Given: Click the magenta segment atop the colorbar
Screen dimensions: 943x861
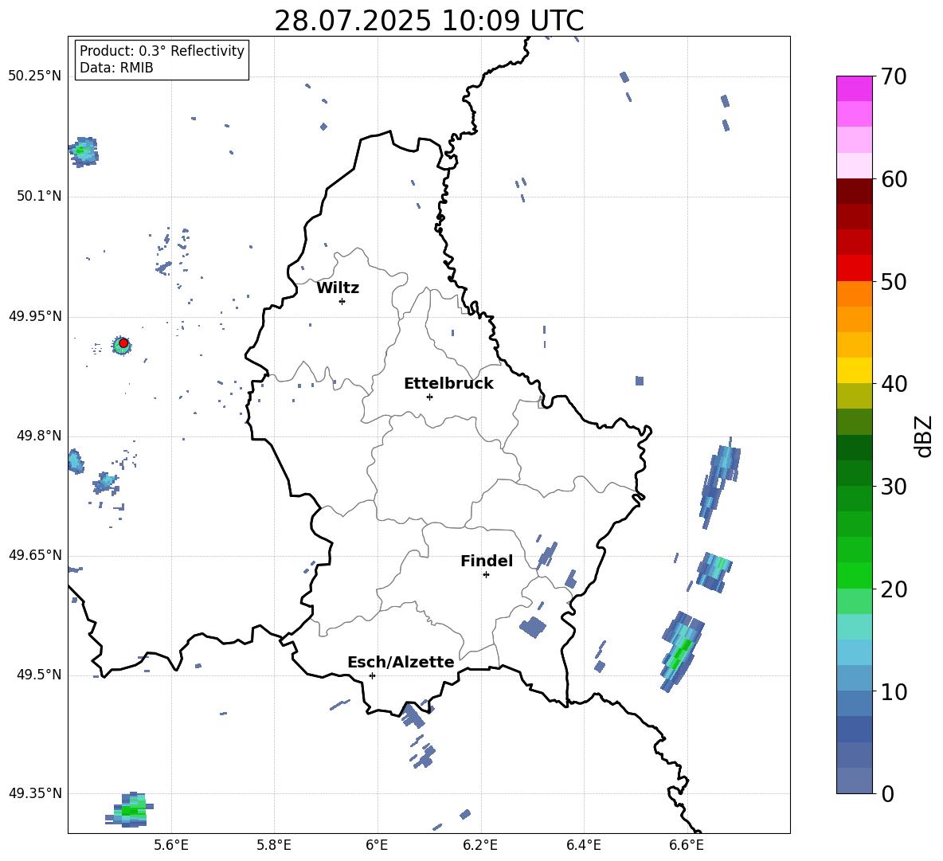Looking at the screenshot, I should (854, 88).
